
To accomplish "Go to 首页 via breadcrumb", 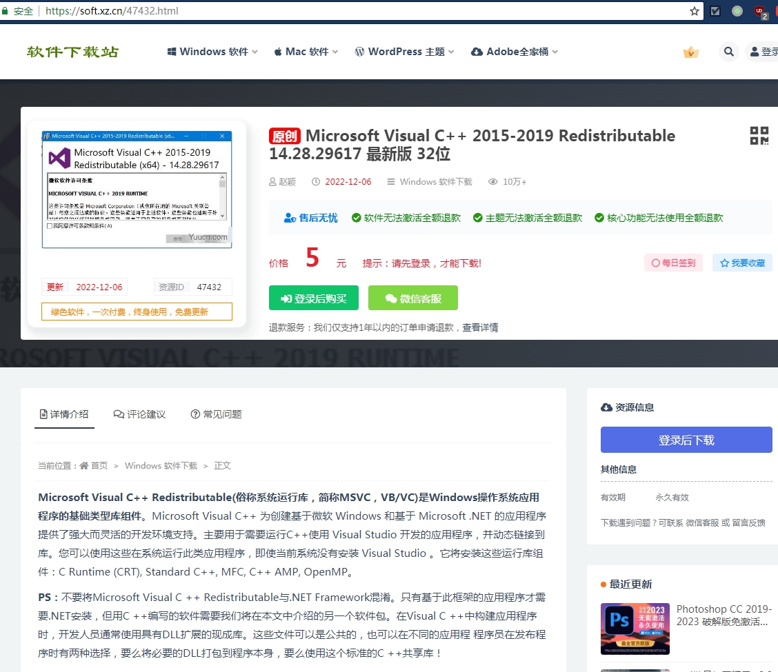I will (94, 466).
